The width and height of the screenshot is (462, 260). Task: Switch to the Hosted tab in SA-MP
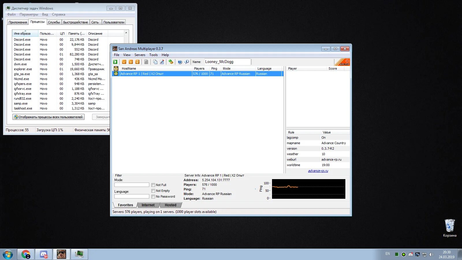[x=170, y=205]
